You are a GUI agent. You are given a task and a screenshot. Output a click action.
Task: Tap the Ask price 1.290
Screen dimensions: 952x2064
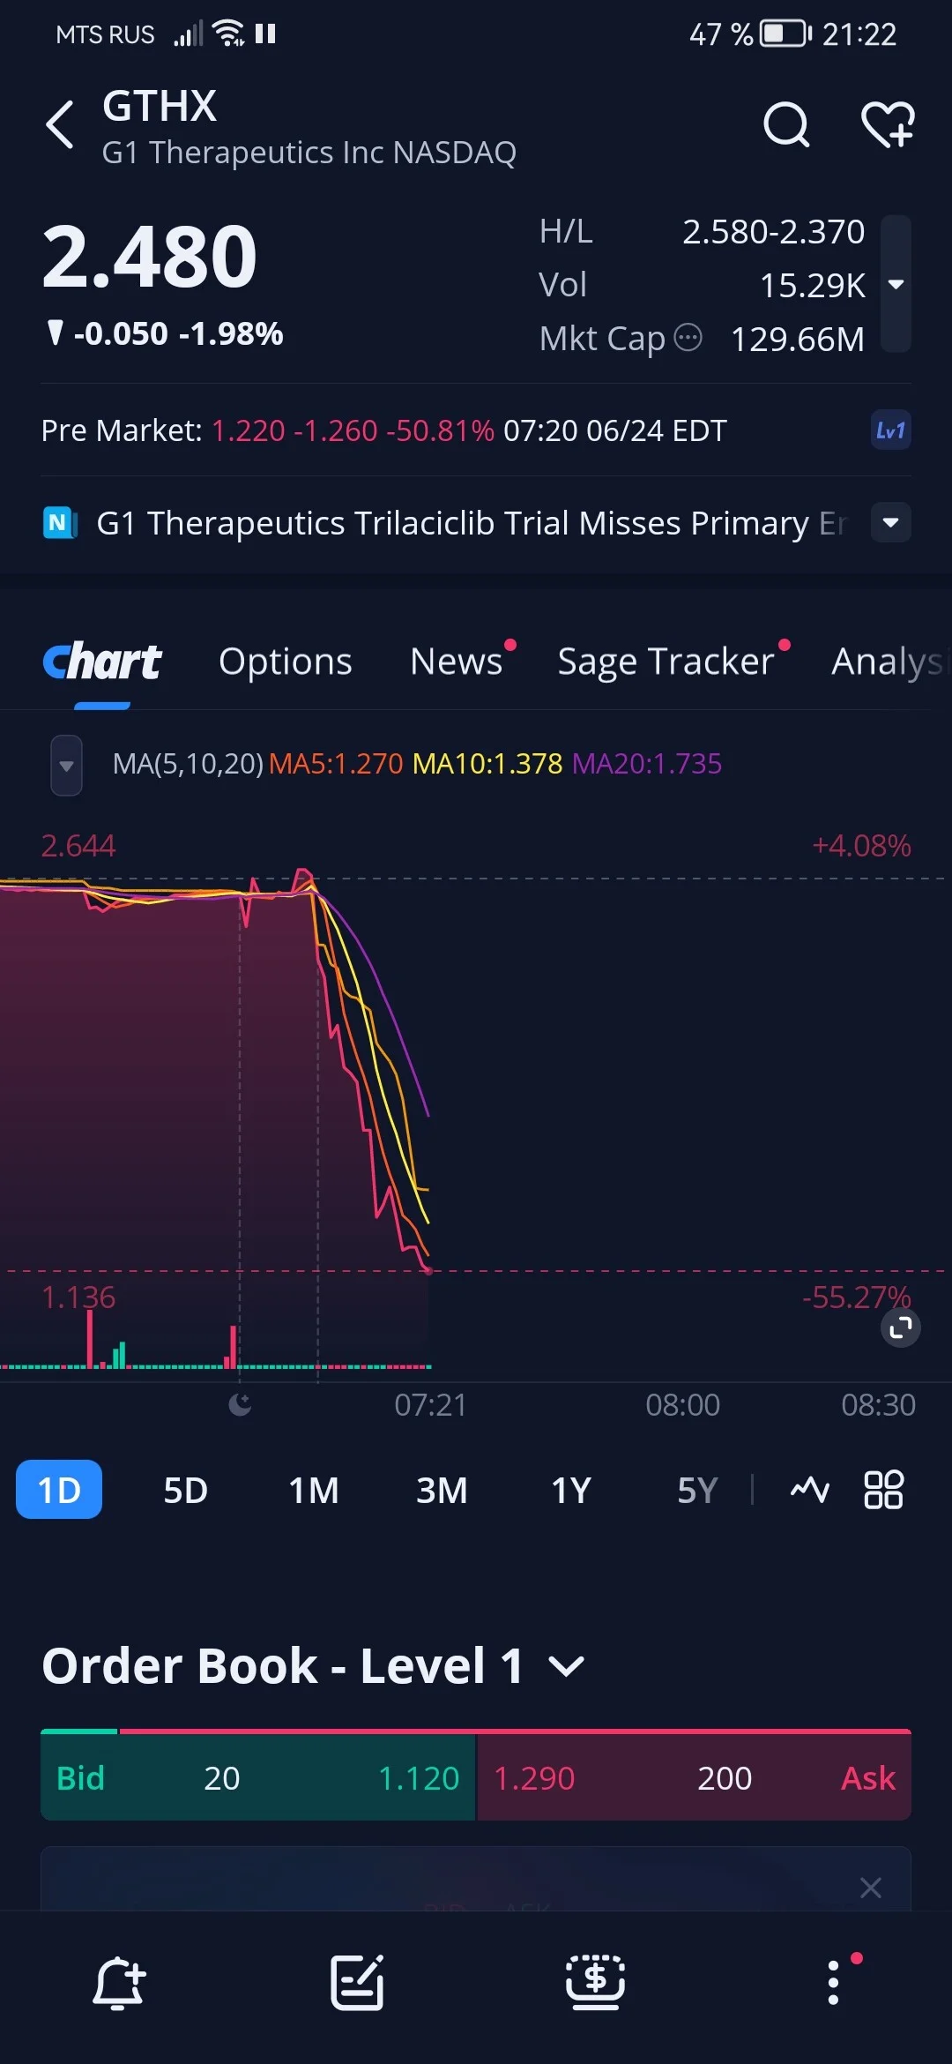point(534,1778)
